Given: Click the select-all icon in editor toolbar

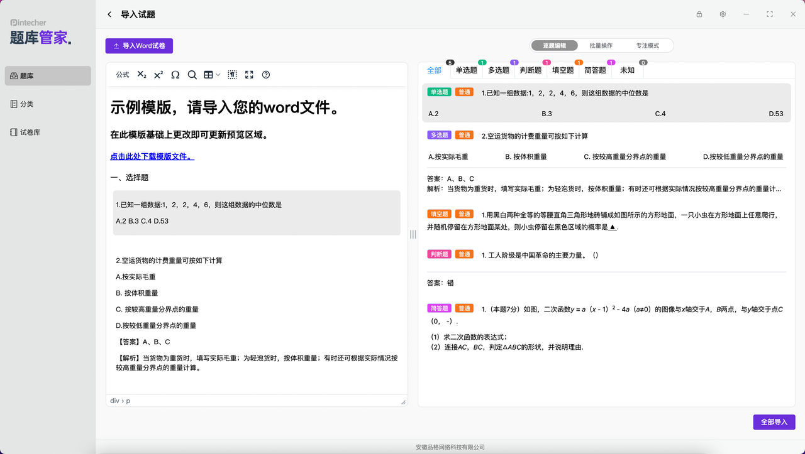Looking at the screenshot, I should tap(232, 75).
